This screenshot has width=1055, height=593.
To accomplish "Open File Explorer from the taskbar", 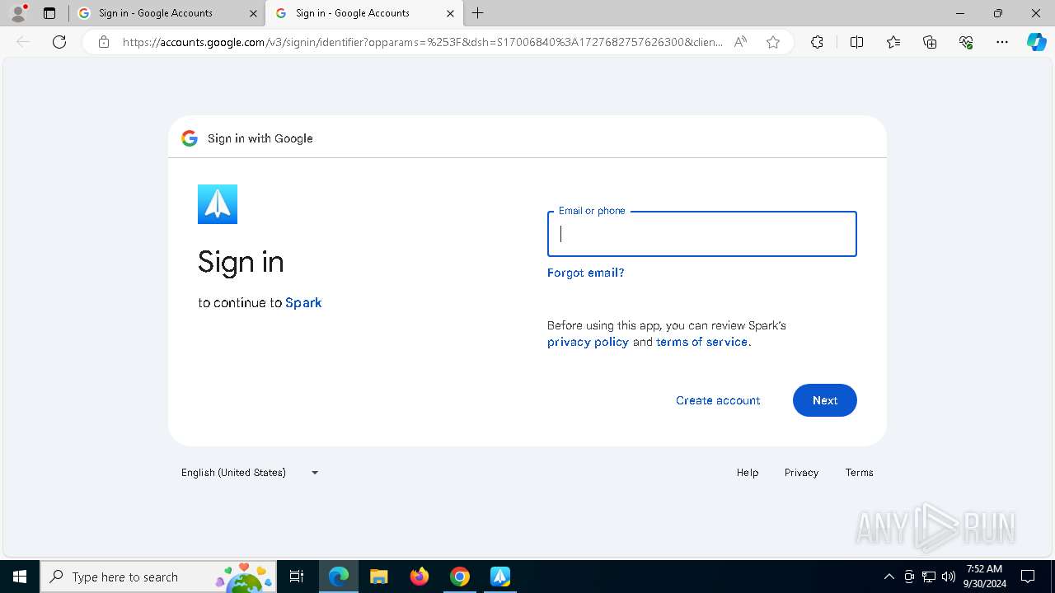I will 379,577.
